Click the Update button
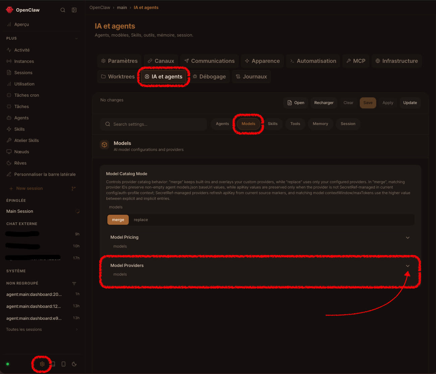Screen dimensions: 436x374 410,103
